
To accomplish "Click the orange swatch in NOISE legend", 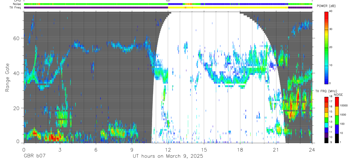I will point(337,110).
